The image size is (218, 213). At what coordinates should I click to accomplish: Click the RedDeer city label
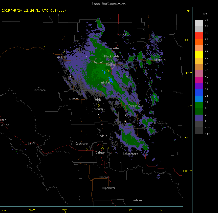tap(111, 65)
